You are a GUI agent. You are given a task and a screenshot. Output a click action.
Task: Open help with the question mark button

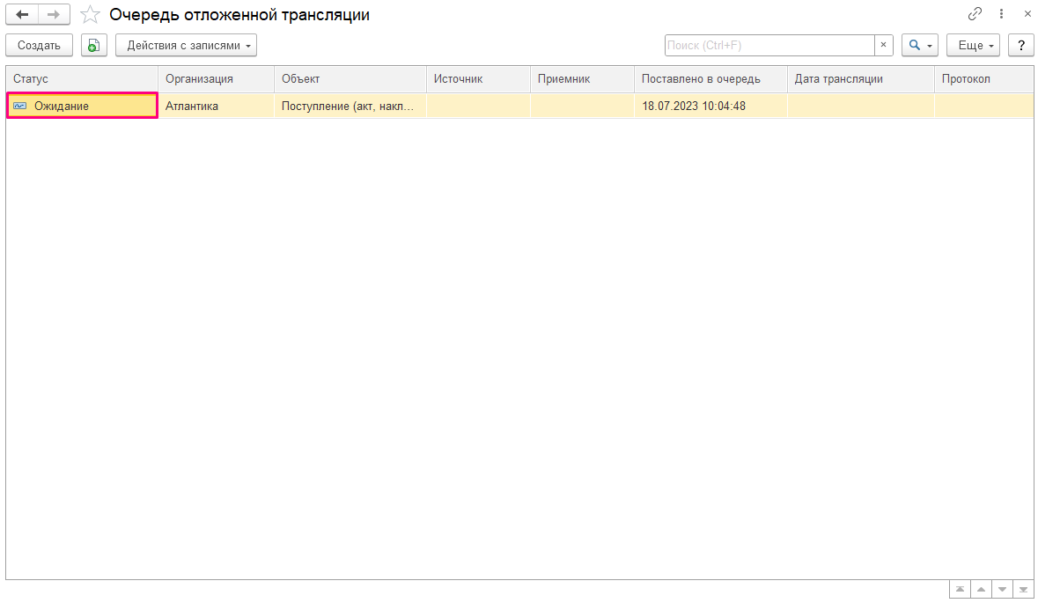1020,45
